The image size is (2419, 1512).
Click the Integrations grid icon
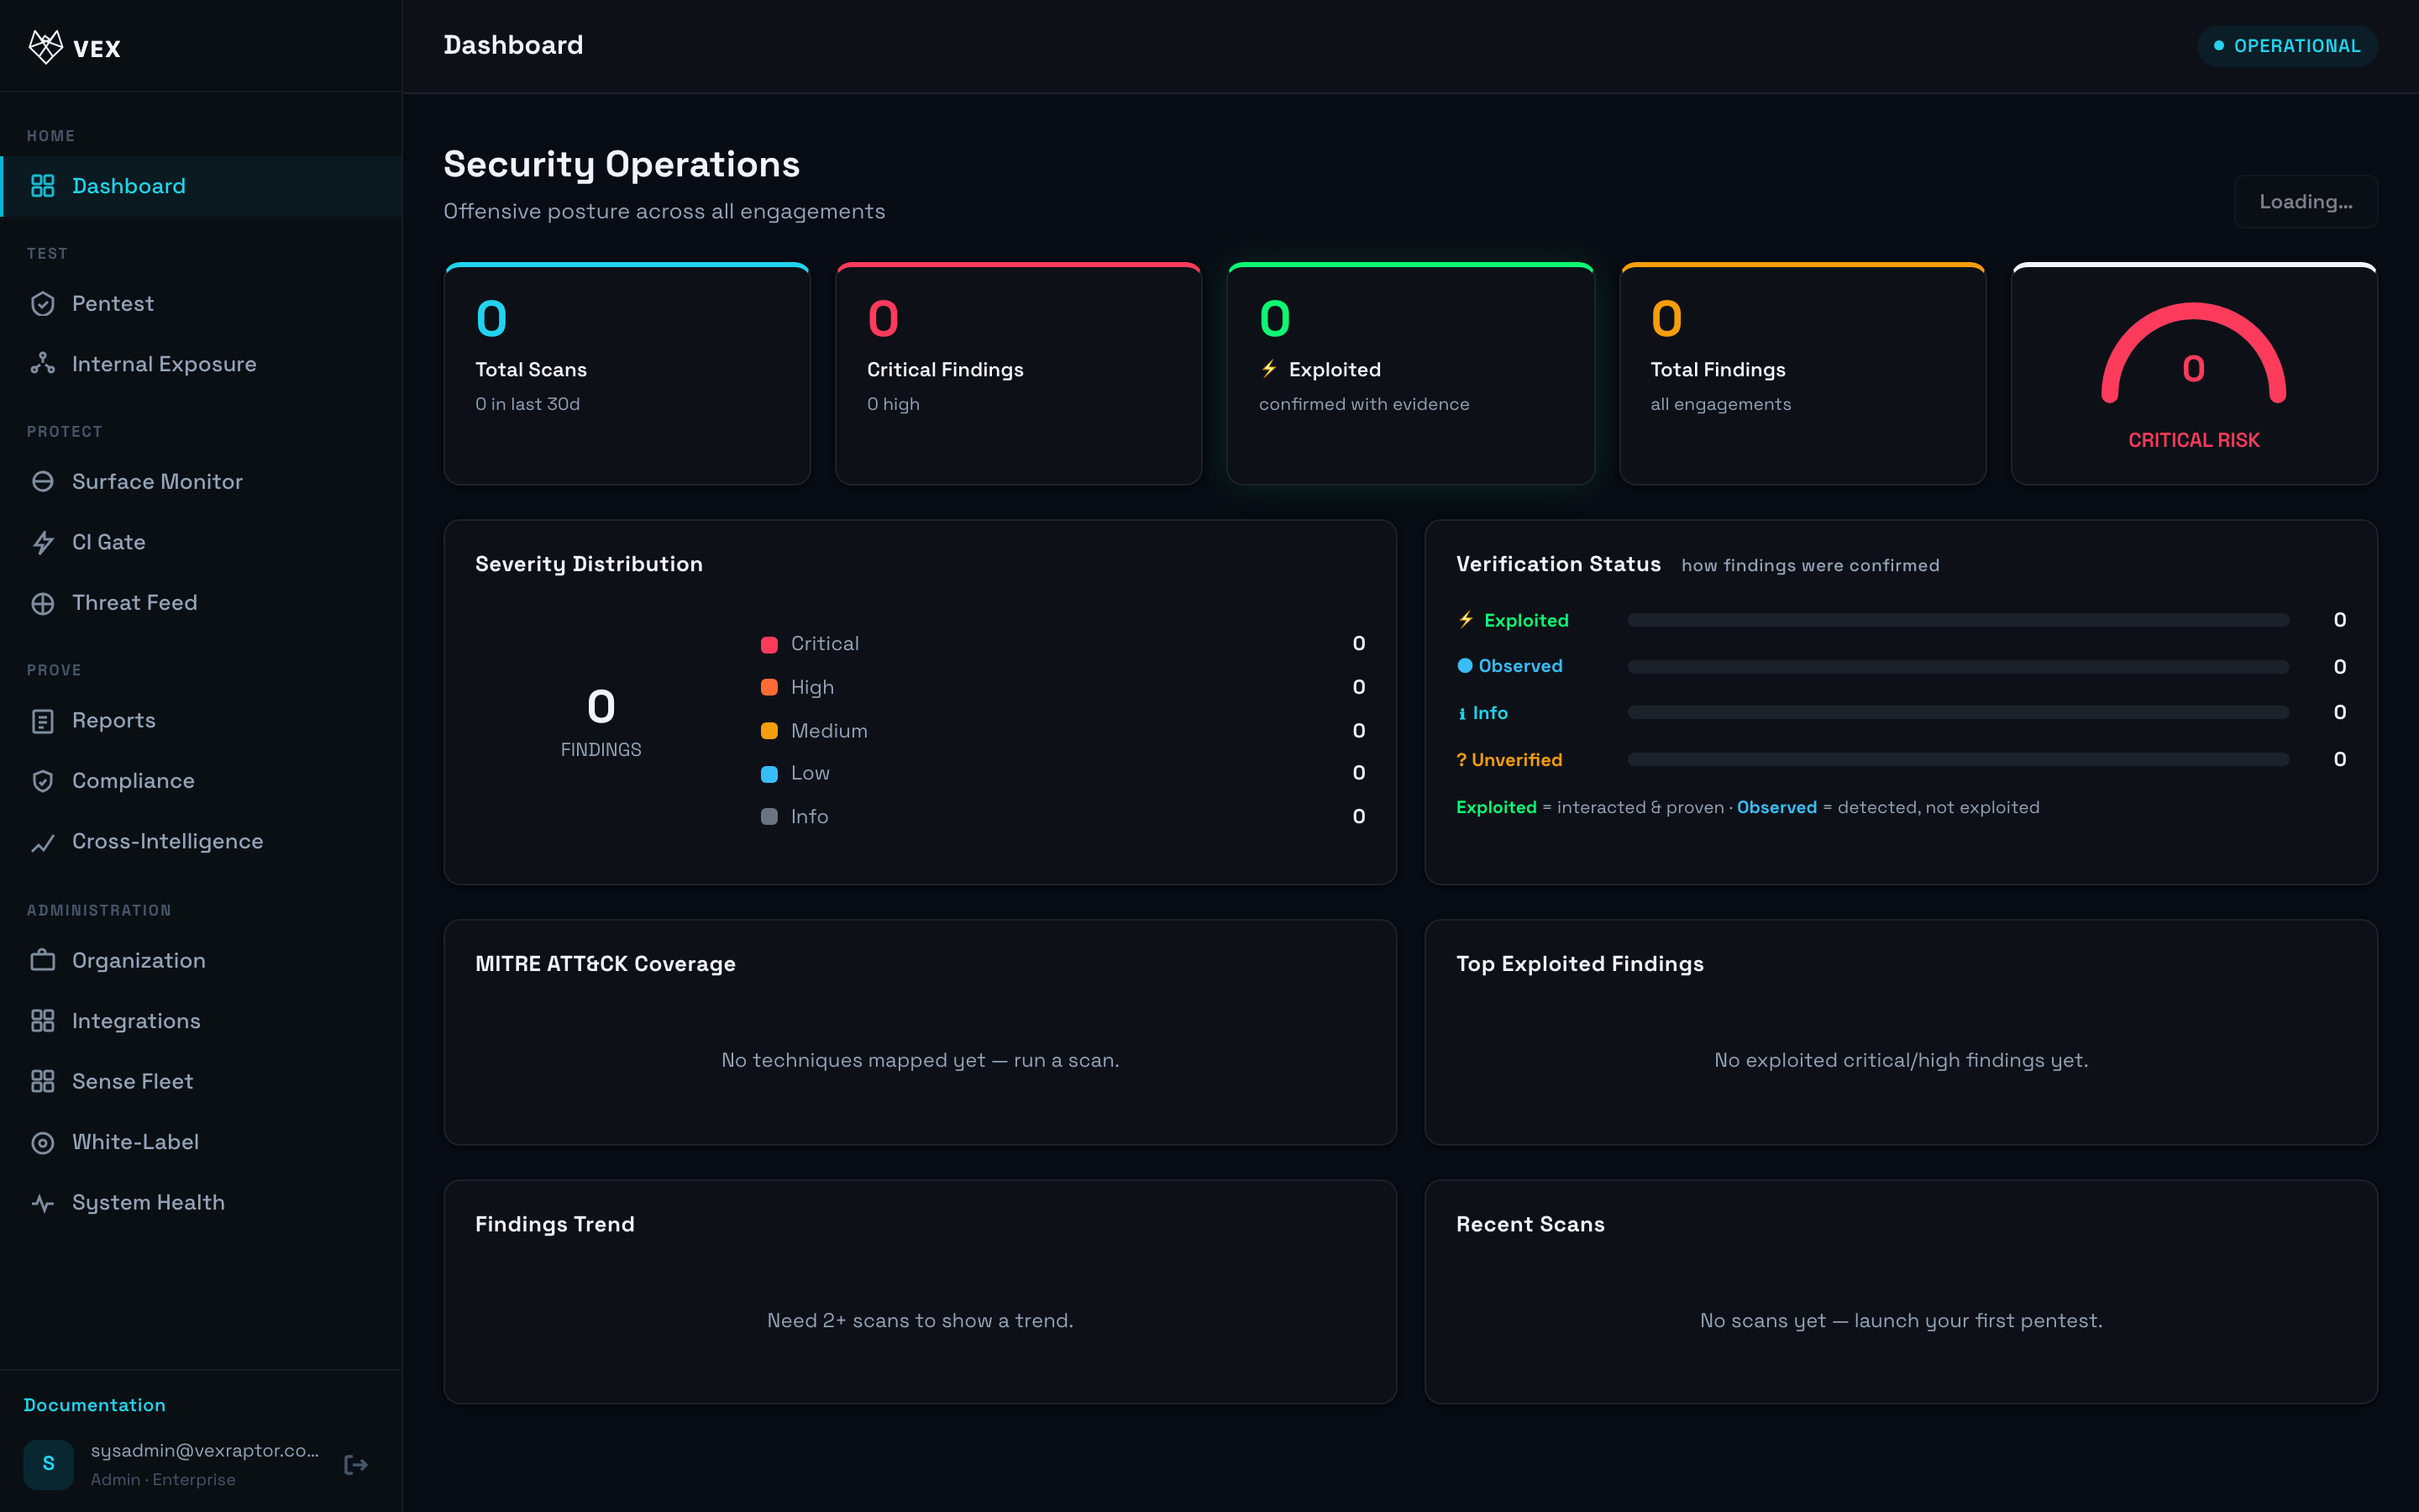42,1021
